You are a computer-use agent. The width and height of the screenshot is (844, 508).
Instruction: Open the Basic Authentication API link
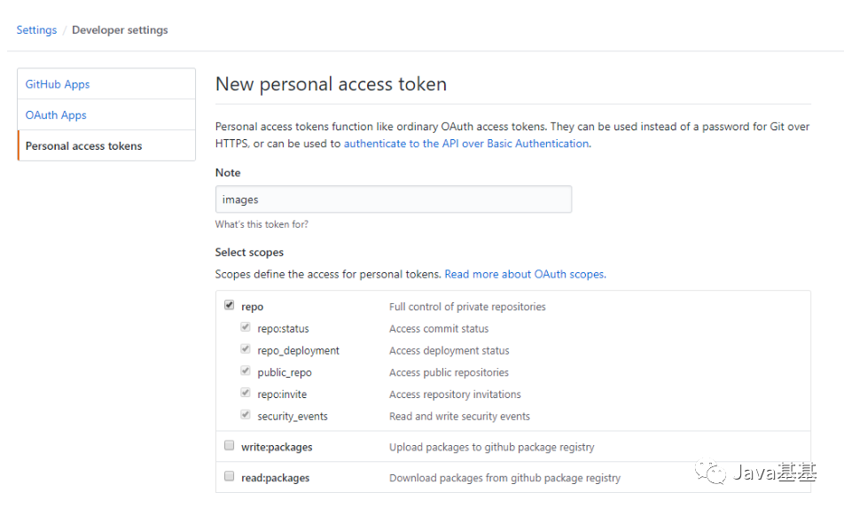(466, 144)
